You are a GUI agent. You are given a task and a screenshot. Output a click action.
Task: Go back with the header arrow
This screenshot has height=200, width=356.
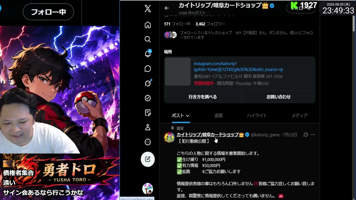167,8
